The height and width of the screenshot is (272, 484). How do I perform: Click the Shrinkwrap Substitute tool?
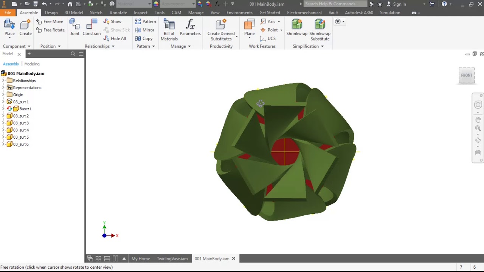320,30
